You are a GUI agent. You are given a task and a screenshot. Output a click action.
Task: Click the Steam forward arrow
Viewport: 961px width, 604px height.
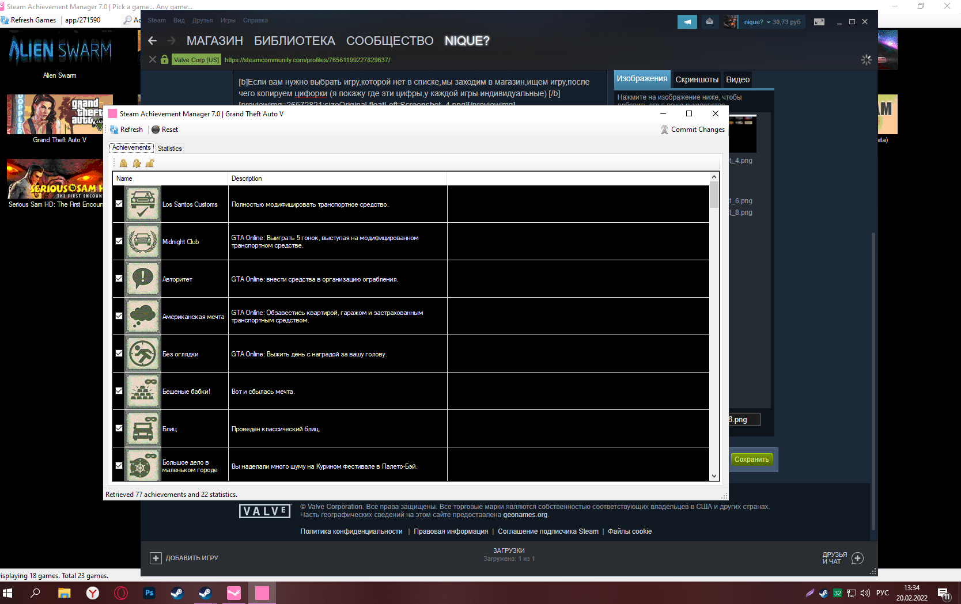click(x=171, y=41)
